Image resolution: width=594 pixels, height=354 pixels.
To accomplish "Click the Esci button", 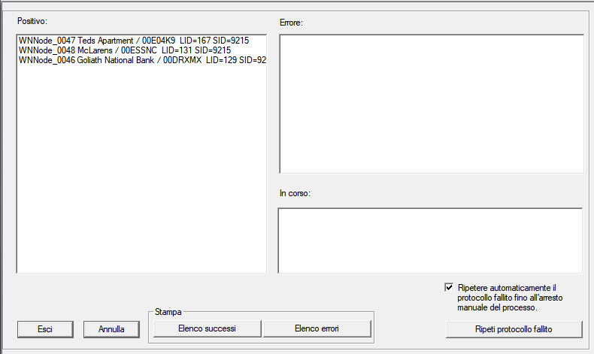I will point(44,329).
